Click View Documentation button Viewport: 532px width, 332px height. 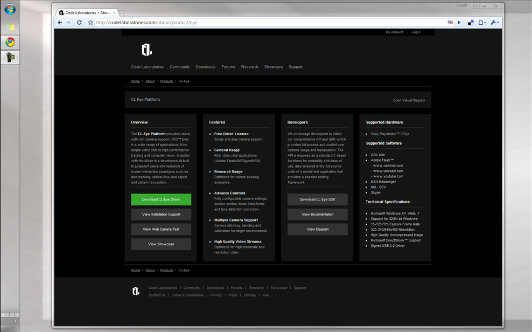pyautogui.click(x=318, y=215)
